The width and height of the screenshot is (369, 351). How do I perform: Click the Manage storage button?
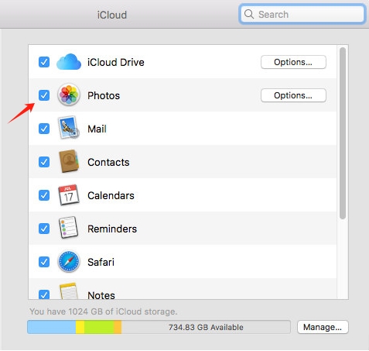(323, 327)
